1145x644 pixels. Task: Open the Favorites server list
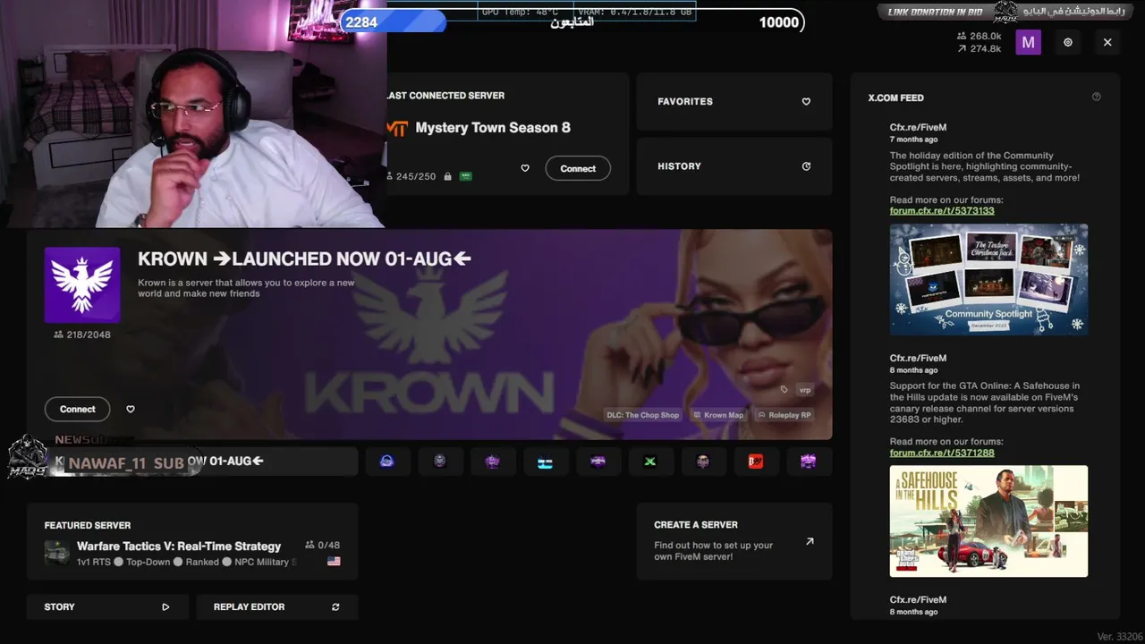(734, 102)
